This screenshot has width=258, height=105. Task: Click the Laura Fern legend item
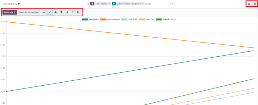[147, 19]
